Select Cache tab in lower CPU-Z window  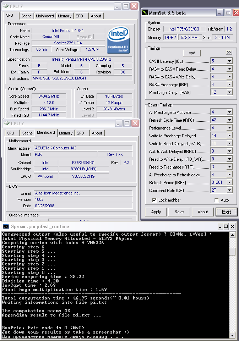[27, 133]
